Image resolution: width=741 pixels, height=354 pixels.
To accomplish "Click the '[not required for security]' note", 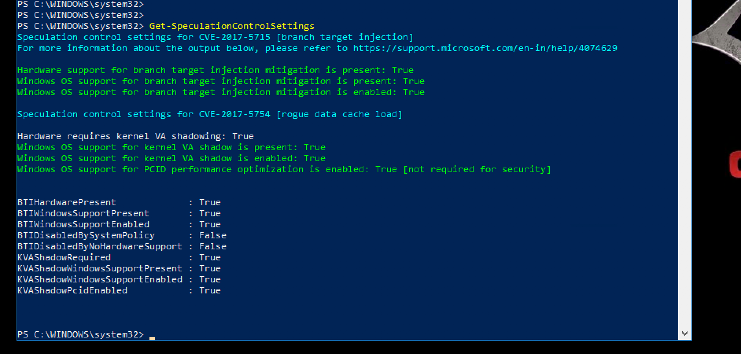I will 477,170.
